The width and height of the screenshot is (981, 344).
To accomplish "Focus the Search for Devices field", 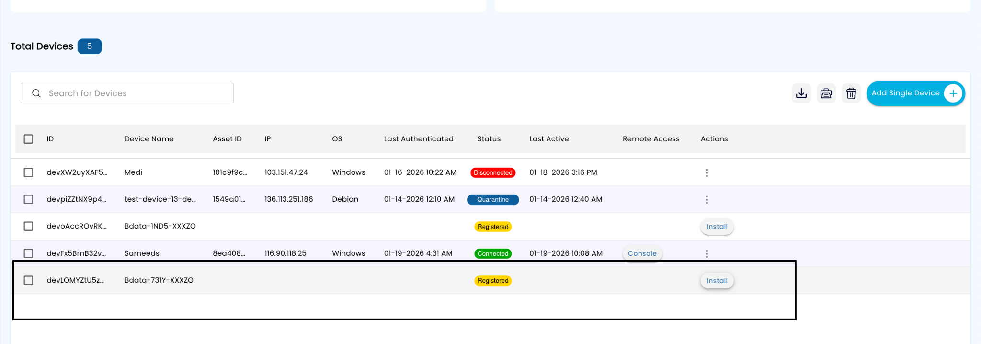I will point(127,93).
